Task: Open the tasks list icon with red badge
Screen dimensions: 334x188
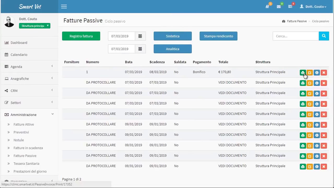Action: click(x=290, y=7)
